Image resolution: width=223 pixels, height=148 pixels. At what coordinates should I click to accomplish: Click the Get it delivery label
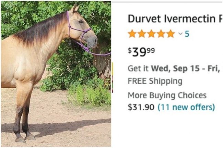coord(138,69)
